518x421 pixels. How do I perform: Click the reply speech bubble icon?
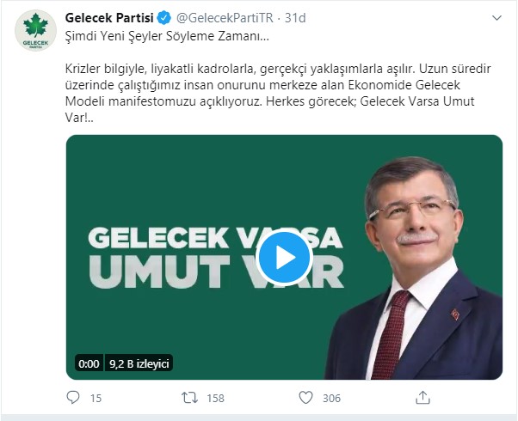tap(73, 398)
